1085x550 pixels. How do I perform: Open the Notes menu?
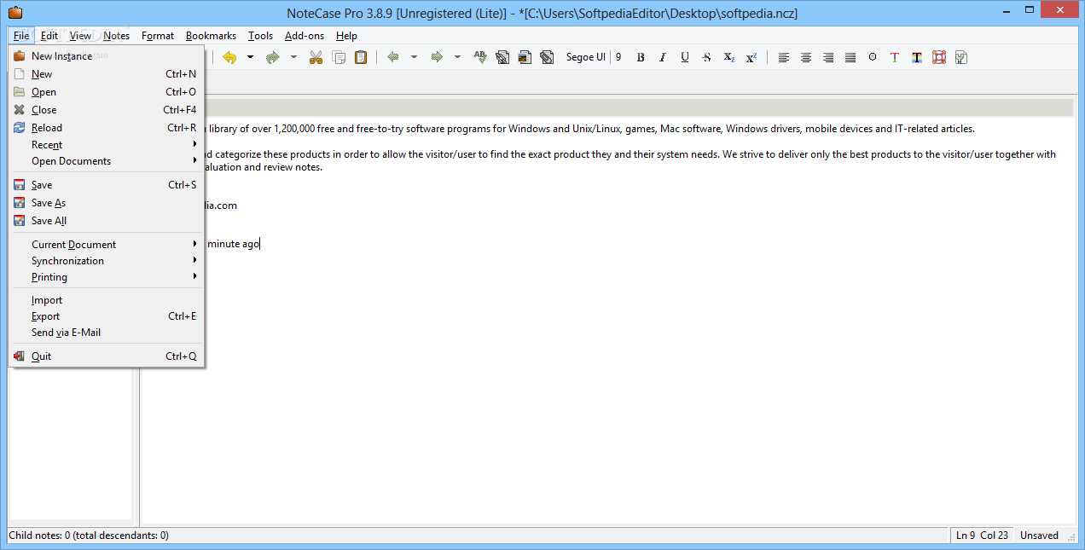(x=117, y=36)
